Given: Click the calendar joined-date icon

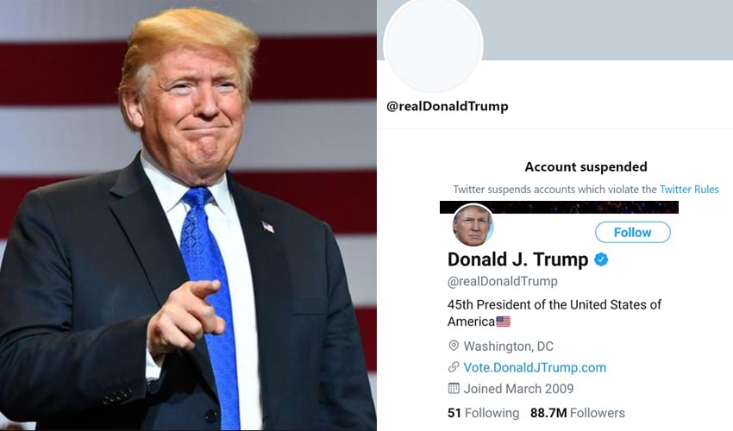Looking at the screenshot, I should (x=454, y=389).
